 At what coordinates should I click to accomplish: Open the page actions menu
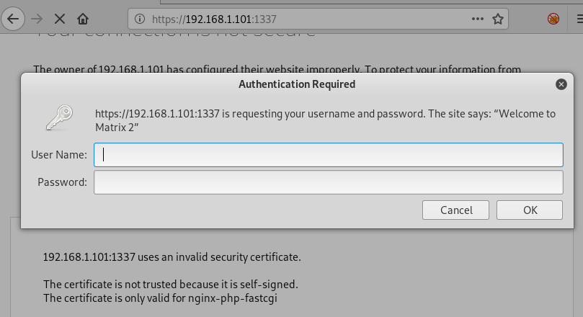point(479,18)
